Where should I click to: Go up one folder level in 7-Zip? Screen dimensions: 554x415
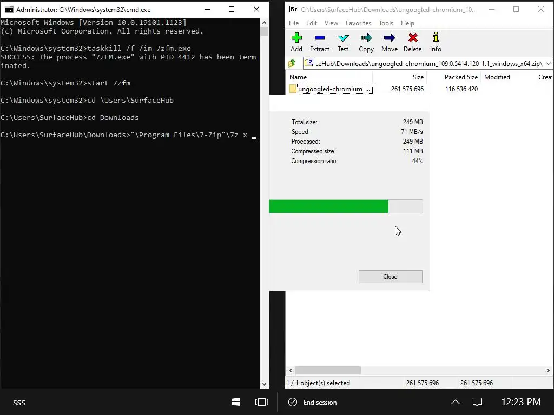pyautogui.click(x=292, y=64)
